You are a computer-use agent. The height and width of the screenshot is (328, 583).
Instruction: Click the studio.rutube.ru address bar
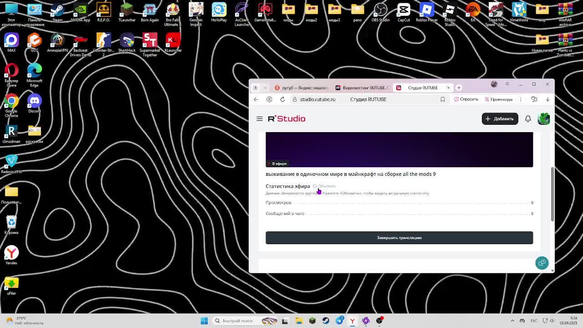pos(317,99)
